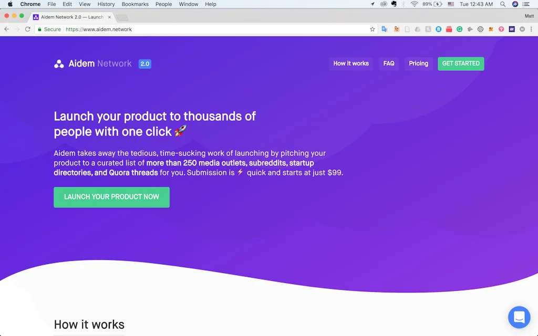Click the GET STARTED button
The width and height of the screenshot is (538, 336).
(x=461, y=64)
